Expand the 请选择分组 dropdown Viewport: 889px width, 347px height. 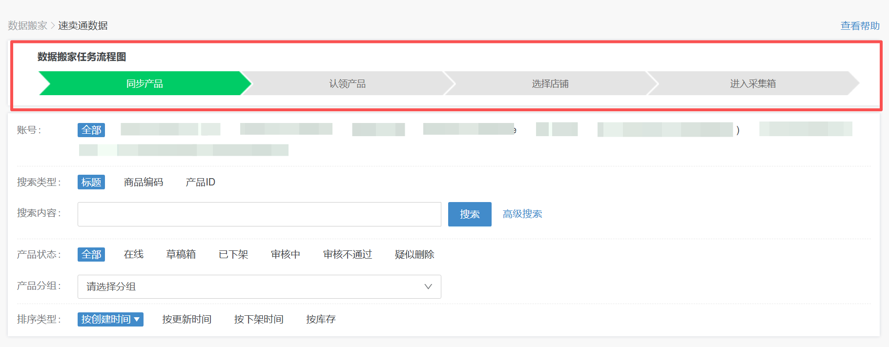[259, 286]
